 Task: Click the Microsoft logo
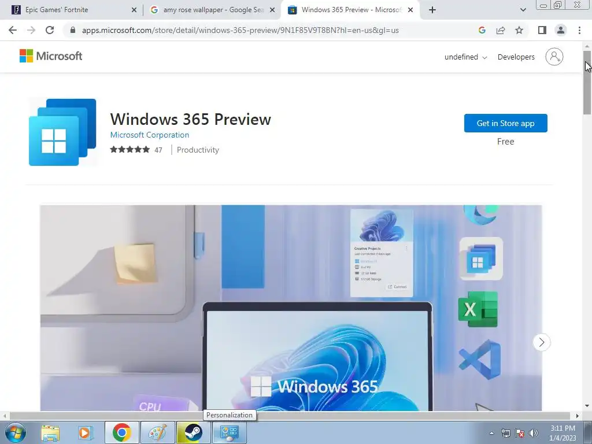tap(51, 56)
